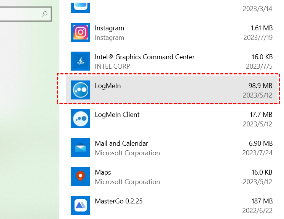The height and width of the screenshot is (219, 284).
Task: Select the Maps entry name
Action: click(x=103, y=172)
